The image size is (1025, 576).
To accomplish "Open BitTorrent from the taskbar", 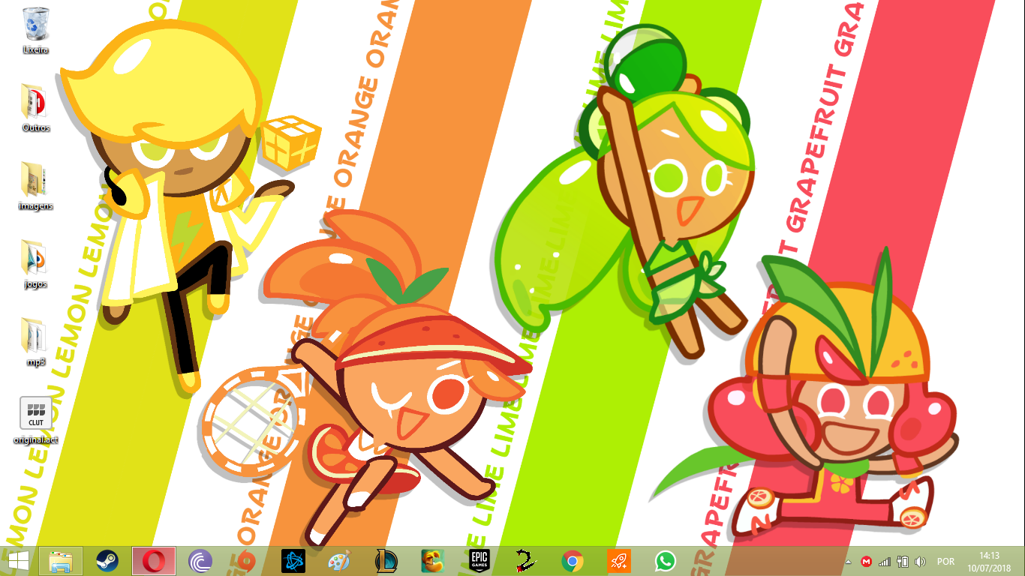I will point(200,561).
